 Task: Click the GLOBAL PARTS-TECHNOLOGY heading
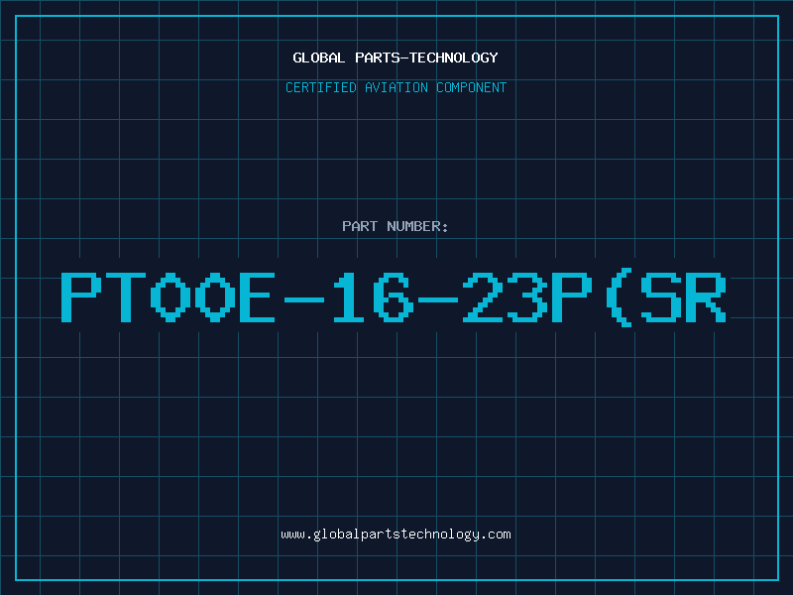tap(396, 58)
